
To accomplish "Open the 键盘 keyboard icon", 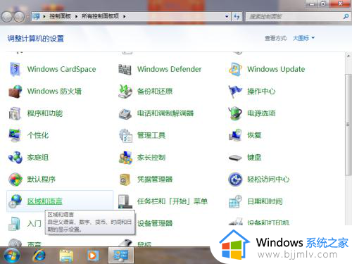I will [x=235, y=158].
